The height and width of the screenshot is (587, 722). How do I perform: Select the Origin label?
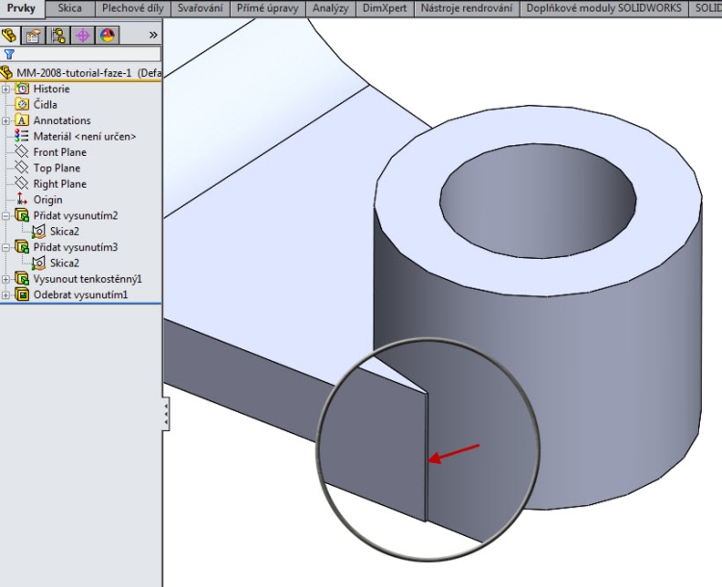(x=48, y=200)
